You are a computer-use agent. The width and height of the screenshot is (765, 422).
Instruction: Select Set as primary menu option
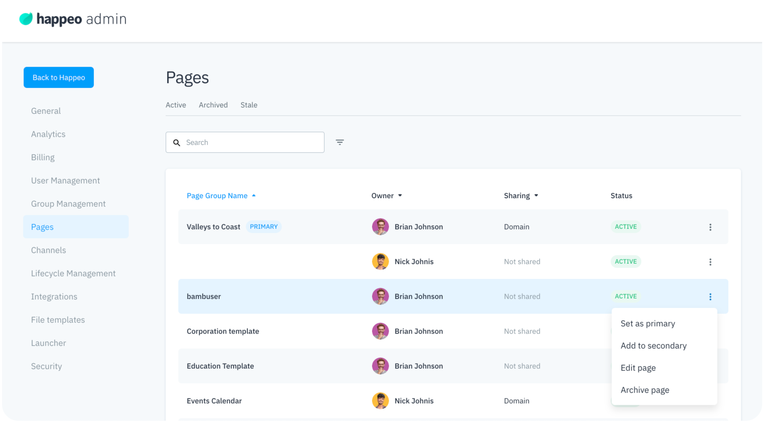click(x=648, y=324)
